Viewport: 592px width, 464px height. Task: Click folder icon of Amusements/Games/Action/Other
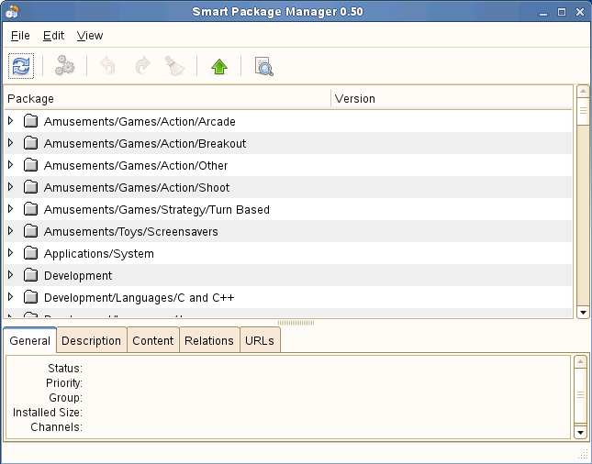point(30,165)
